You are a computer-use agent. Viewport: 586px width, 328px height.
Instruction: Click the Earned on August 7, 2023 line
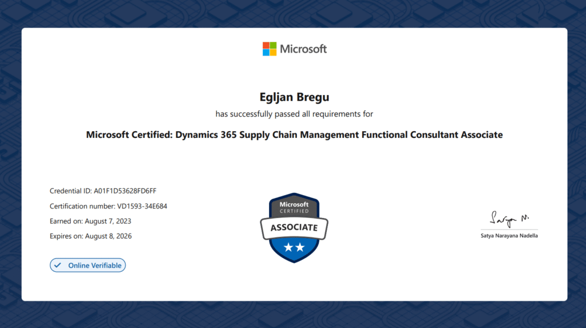click(90, 221)
